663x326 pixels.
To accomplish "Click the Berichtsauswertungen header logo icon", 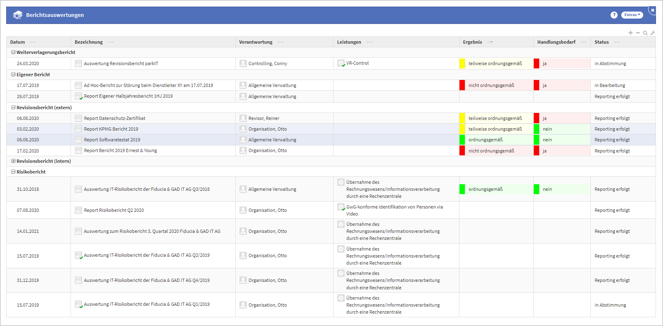I will coord(18,15).
